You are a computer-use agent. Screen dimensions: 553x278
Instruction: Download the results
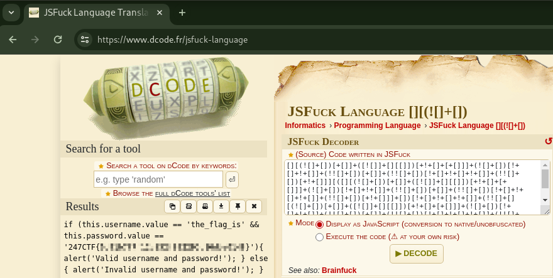point(221,206)
